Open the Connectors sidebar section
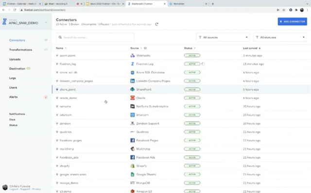 click(17, 40)
